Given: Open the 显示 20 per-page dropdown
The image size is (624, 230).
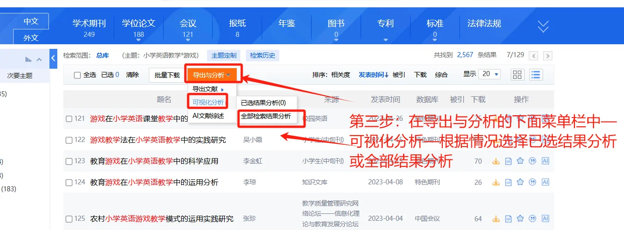Looking at the screenshot, I should tap(490, 74).
